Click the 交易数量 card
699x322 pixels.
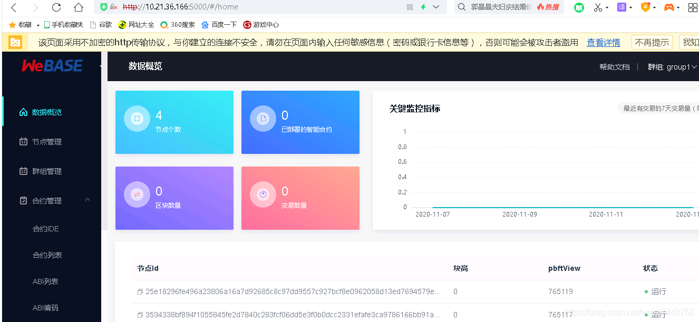coord(300,198)
